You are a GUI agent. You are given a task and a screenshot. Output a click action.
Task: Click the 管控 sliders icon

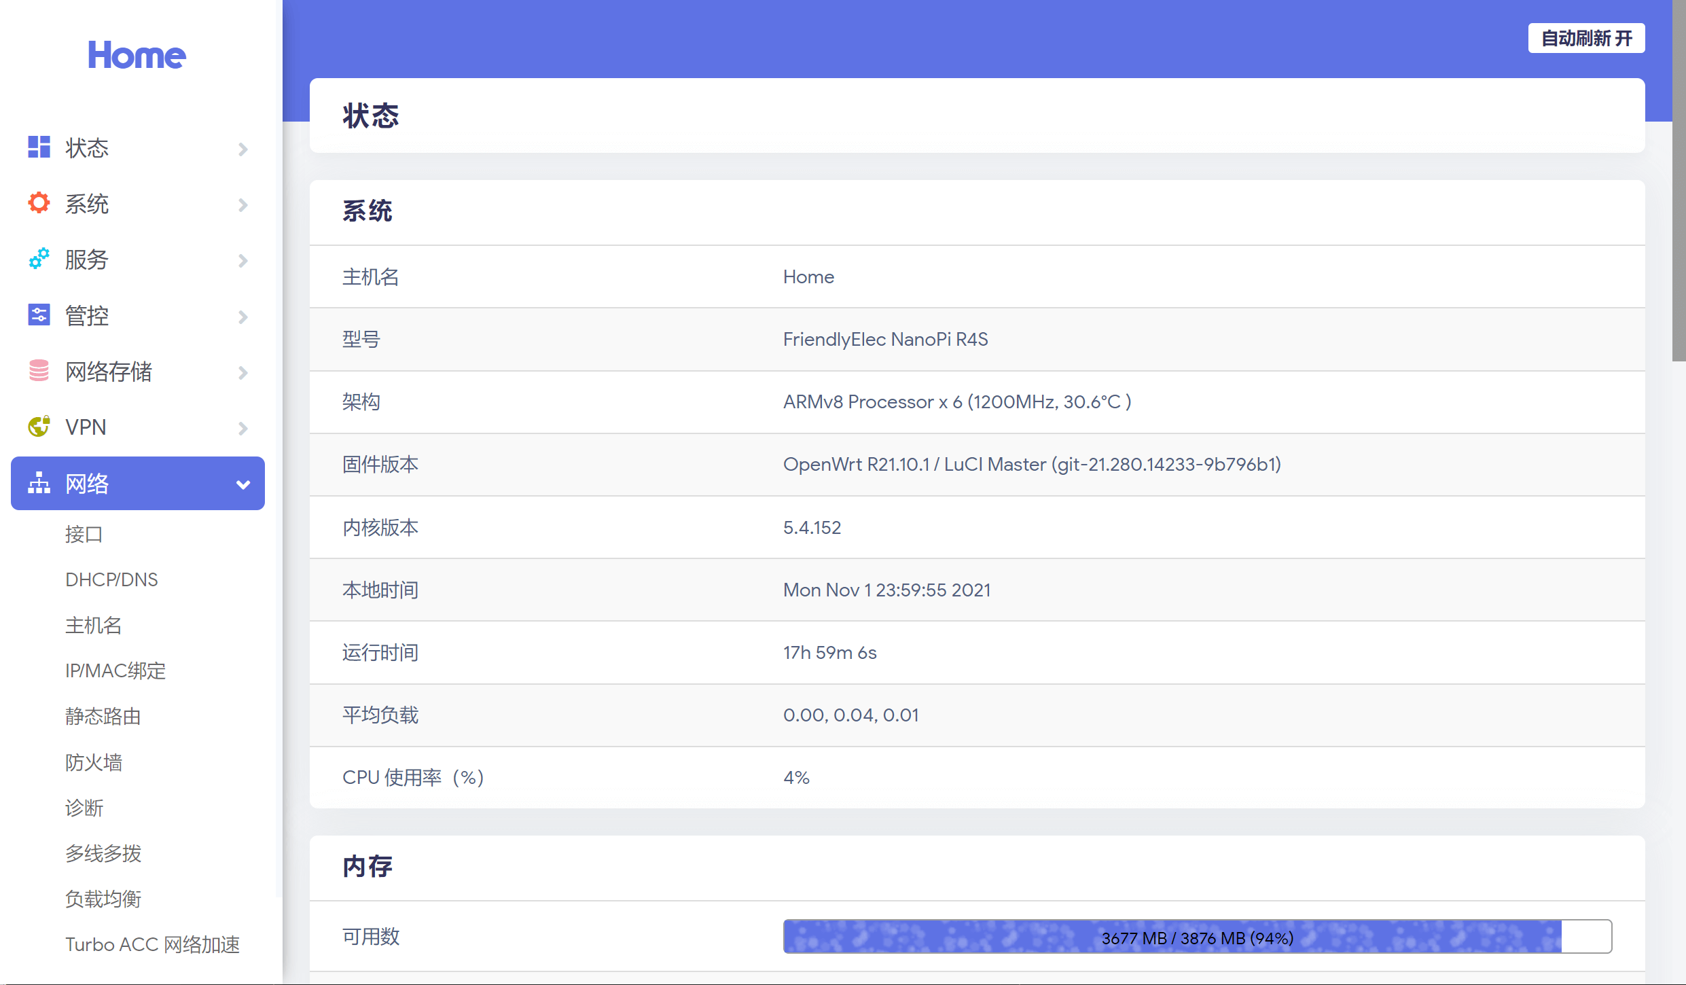(39, 315)
